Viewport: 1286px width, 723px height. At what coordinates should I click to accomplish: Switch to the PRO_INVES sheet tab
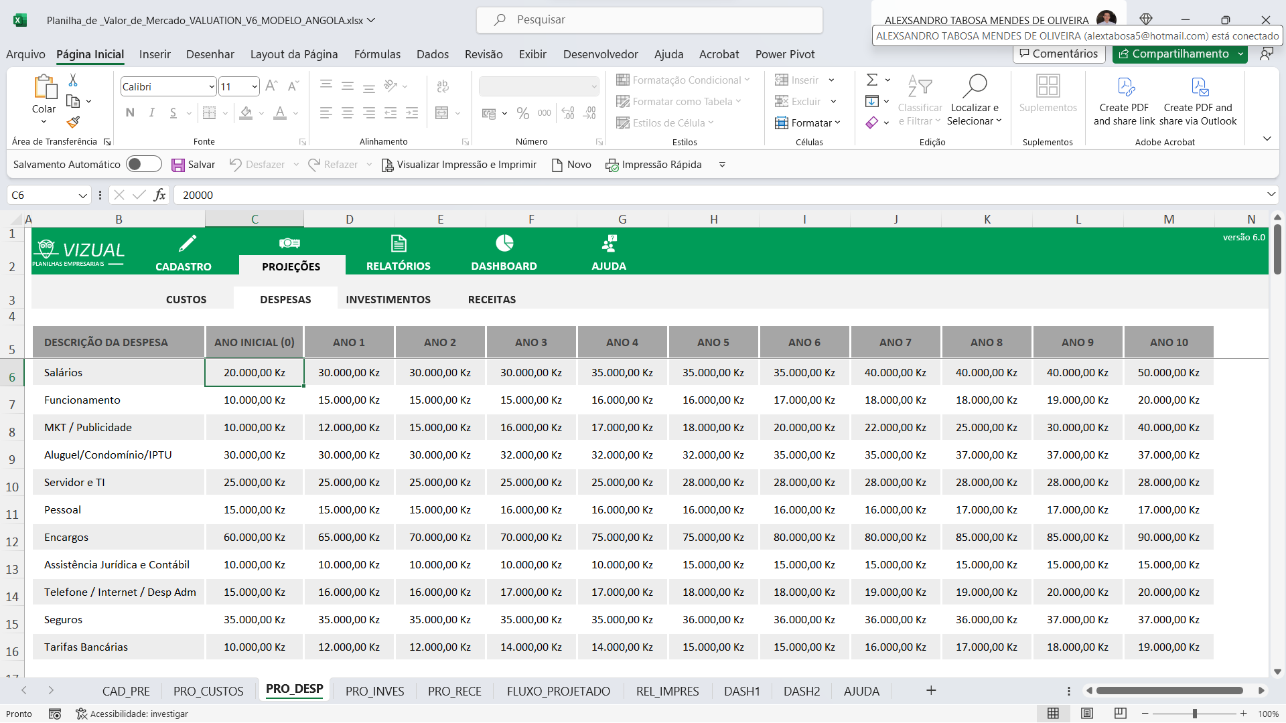point(374,691)
